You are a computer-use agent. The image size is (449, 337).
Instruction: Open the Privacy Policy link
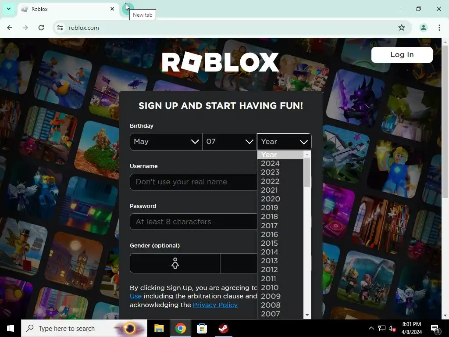(x=215, y=305)
